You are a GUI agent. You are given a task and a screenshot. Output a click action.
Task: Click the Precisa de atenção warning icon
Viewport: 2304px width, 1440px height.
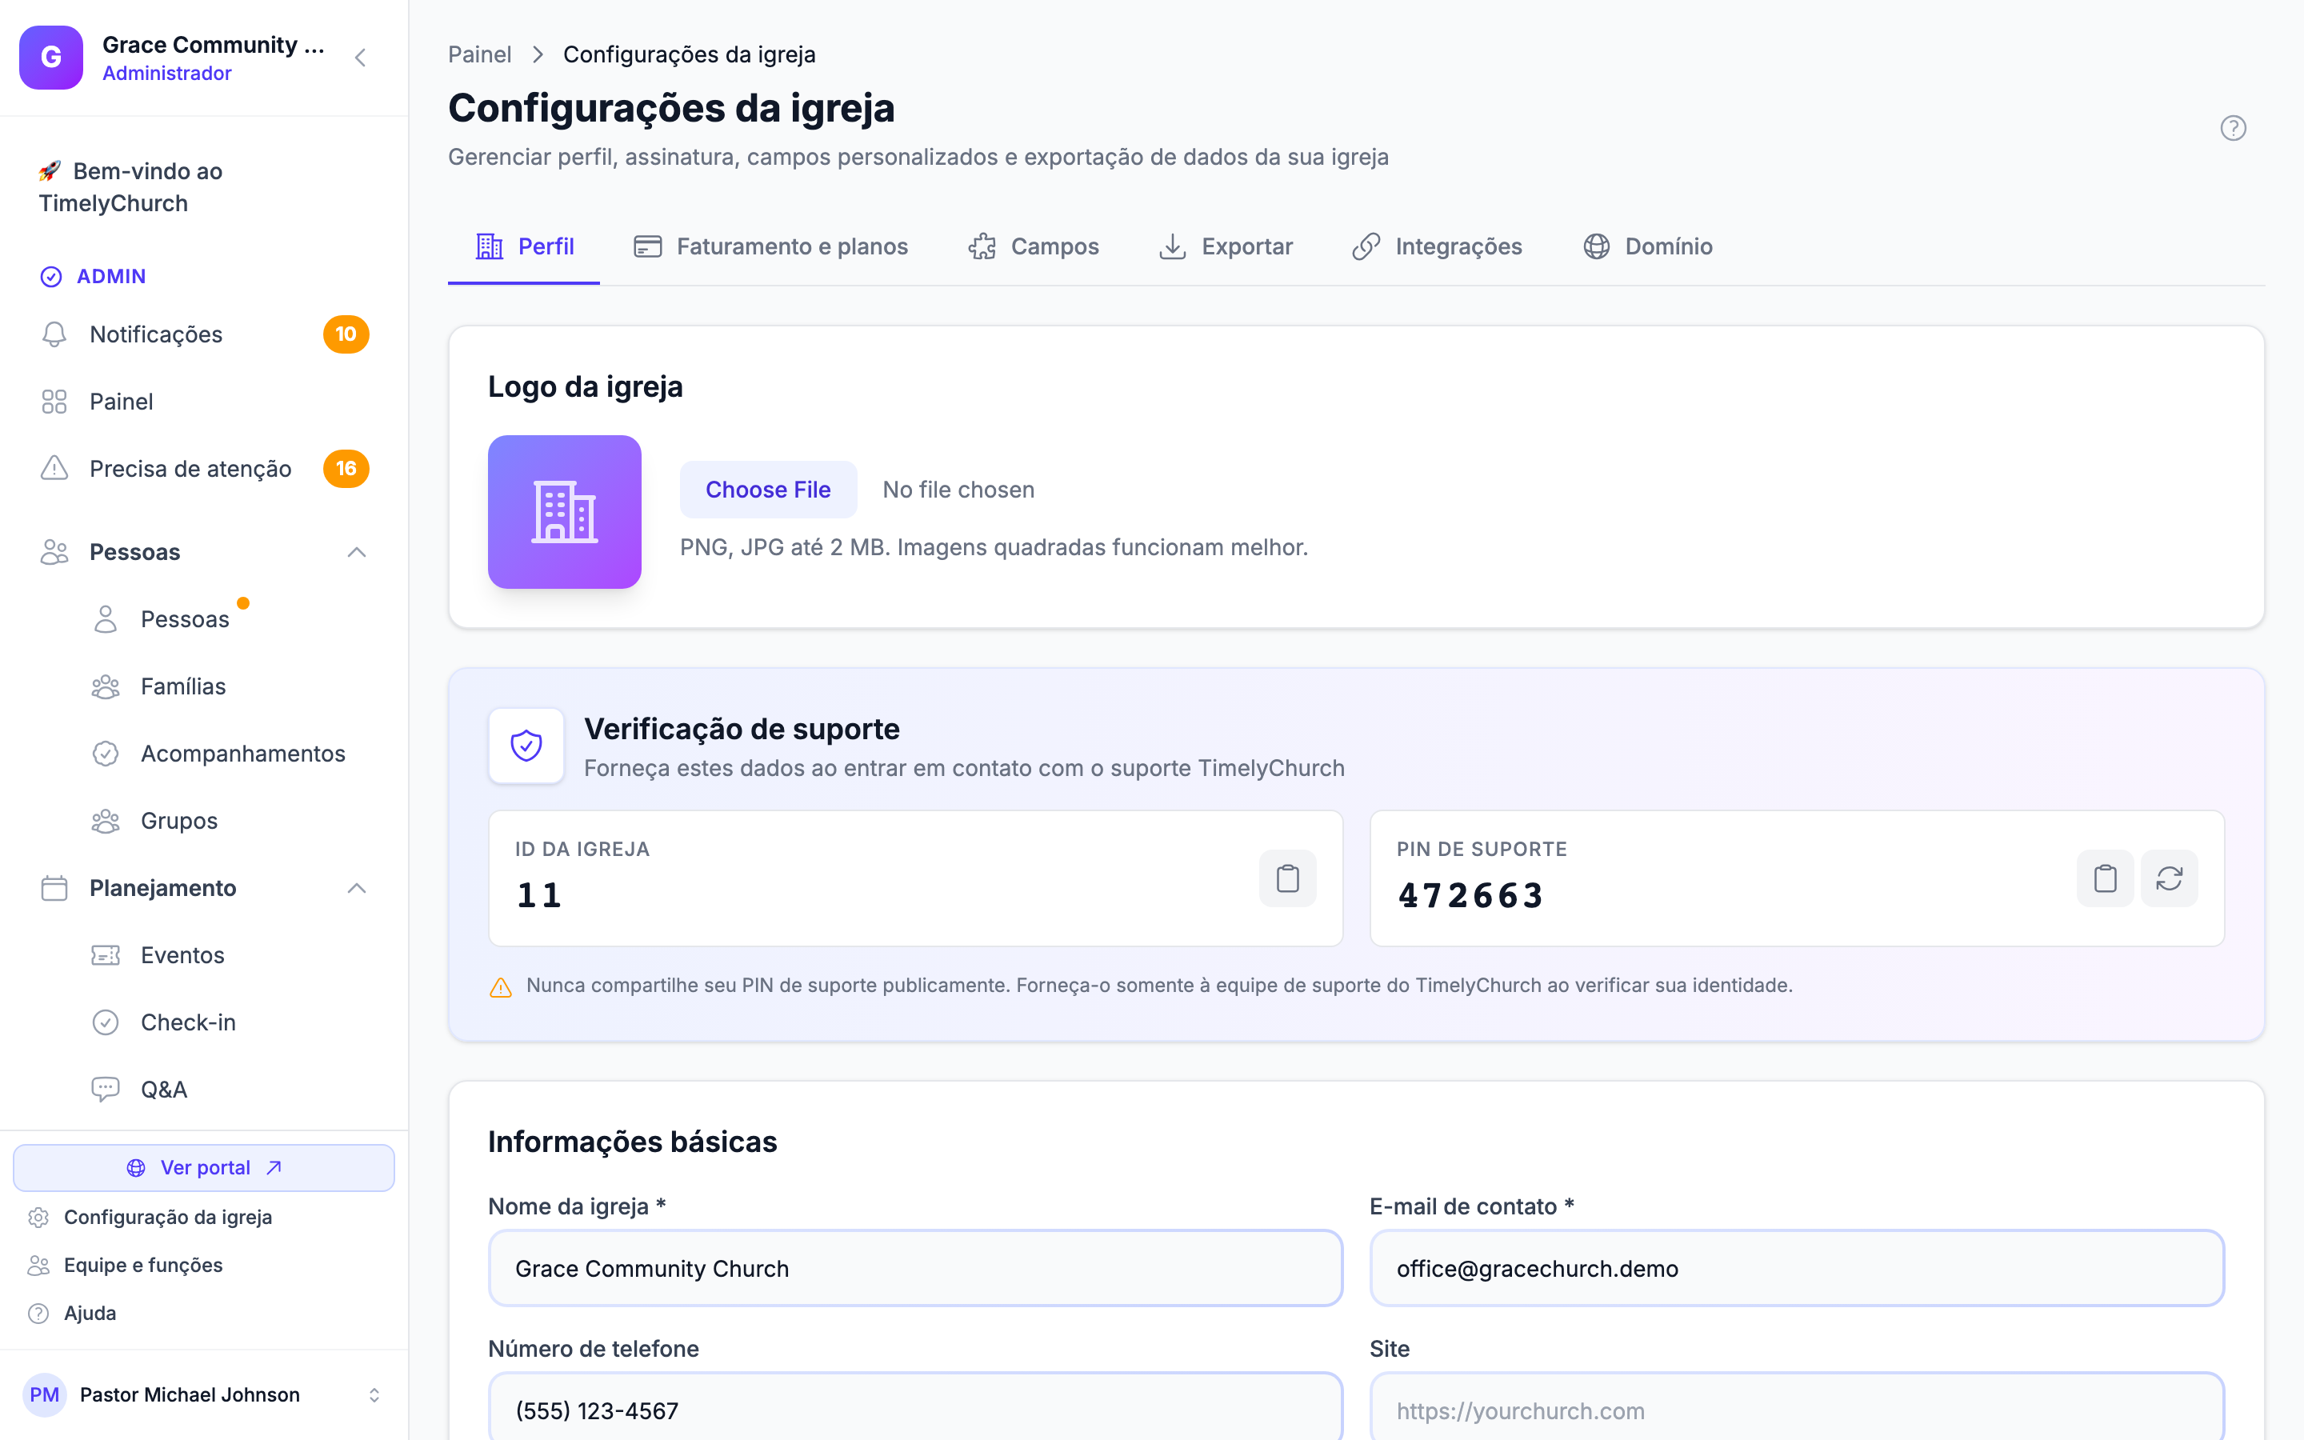tap(54, 469)
